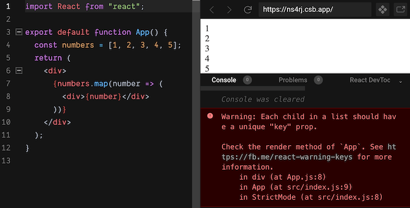The image size is (410, 208).
Task: Collapse the App function fold on line 3
Action: pyautogui.click(x=19, y=32)
